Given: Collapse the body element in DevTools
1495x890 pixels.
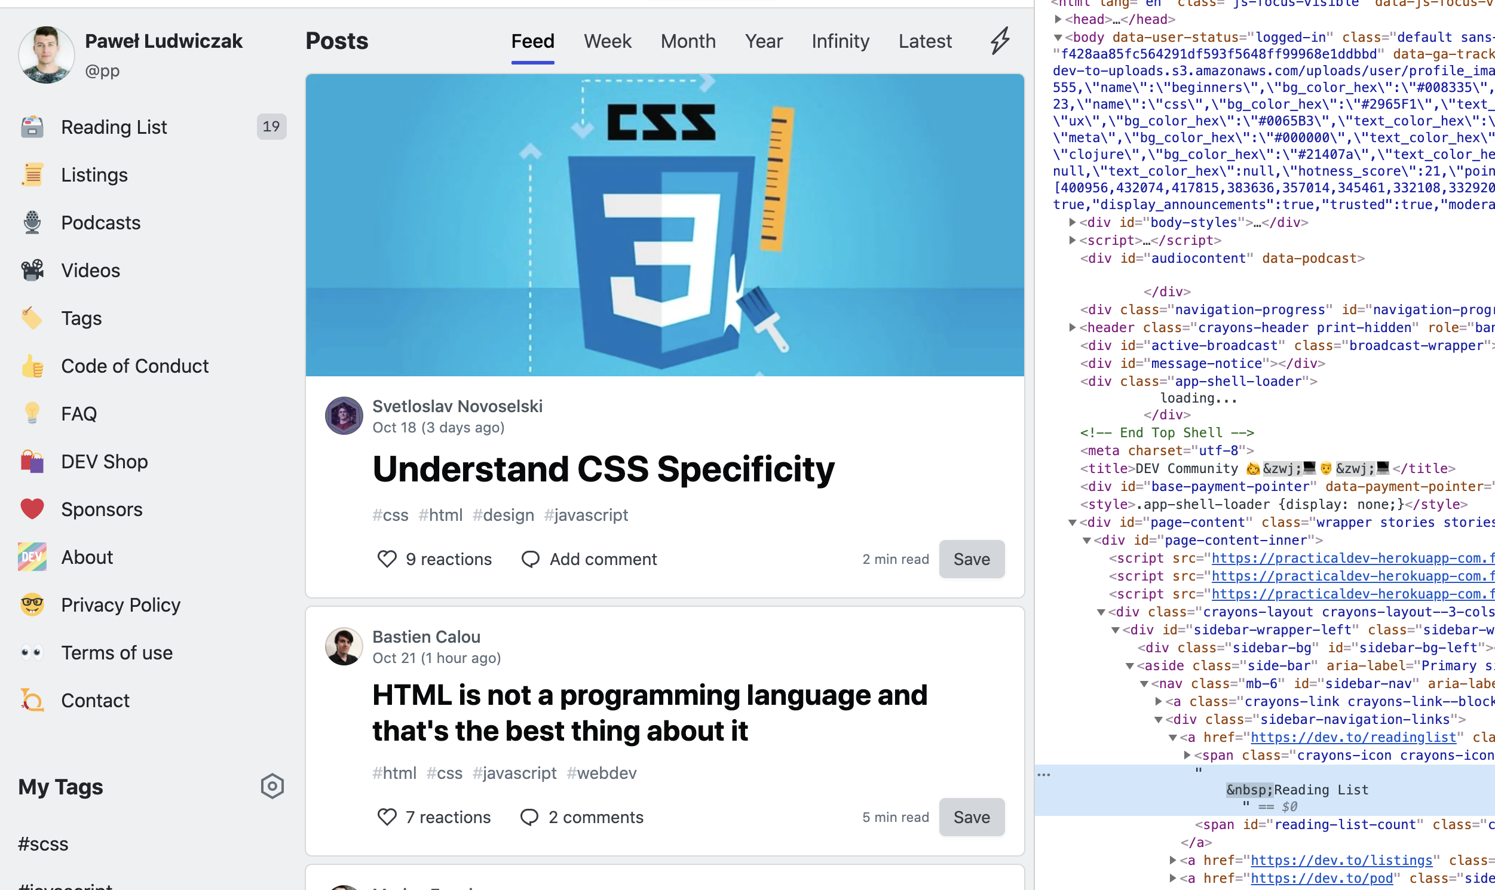Looking at the screenshot, I should point(1059,38).
